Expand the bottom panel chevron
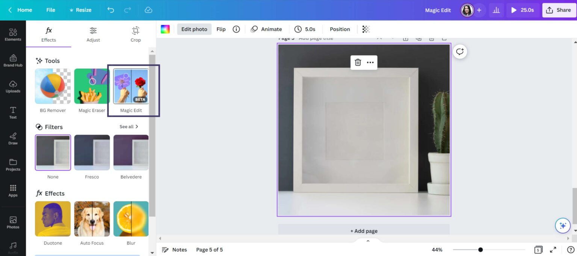Viewport: 577px width, 256px height. pos(367,241)
